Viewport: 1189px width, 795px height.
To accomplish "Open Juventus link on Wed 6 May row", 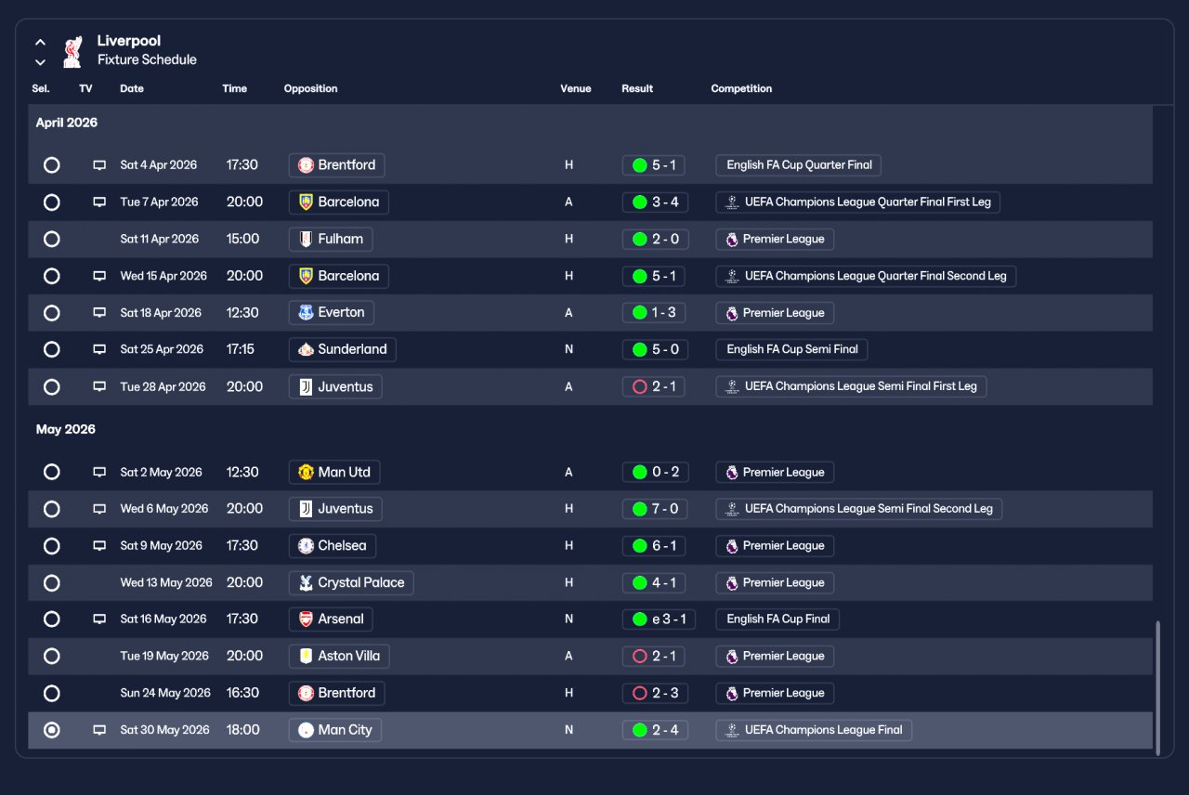I will [x=335, y=509].
